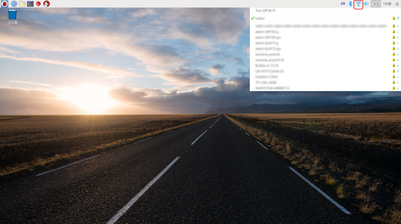The width and height of the screenshot is (401, 224).
Task: Open Mathematica red spiky icon
Action: [38, 4]
